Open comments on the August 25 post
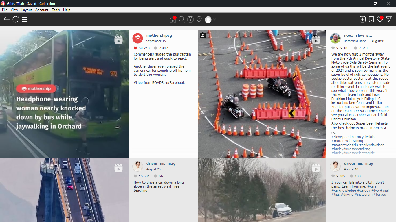This screenshot has width=396, height=222. pos(156,176)
